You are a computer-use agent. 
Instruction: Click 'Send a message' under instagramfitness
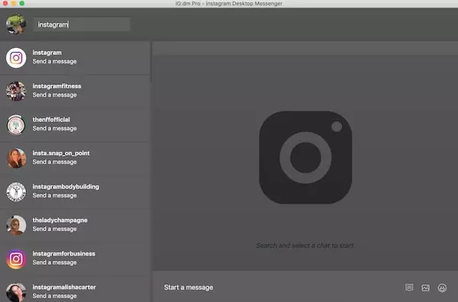(x=55, y=95)
